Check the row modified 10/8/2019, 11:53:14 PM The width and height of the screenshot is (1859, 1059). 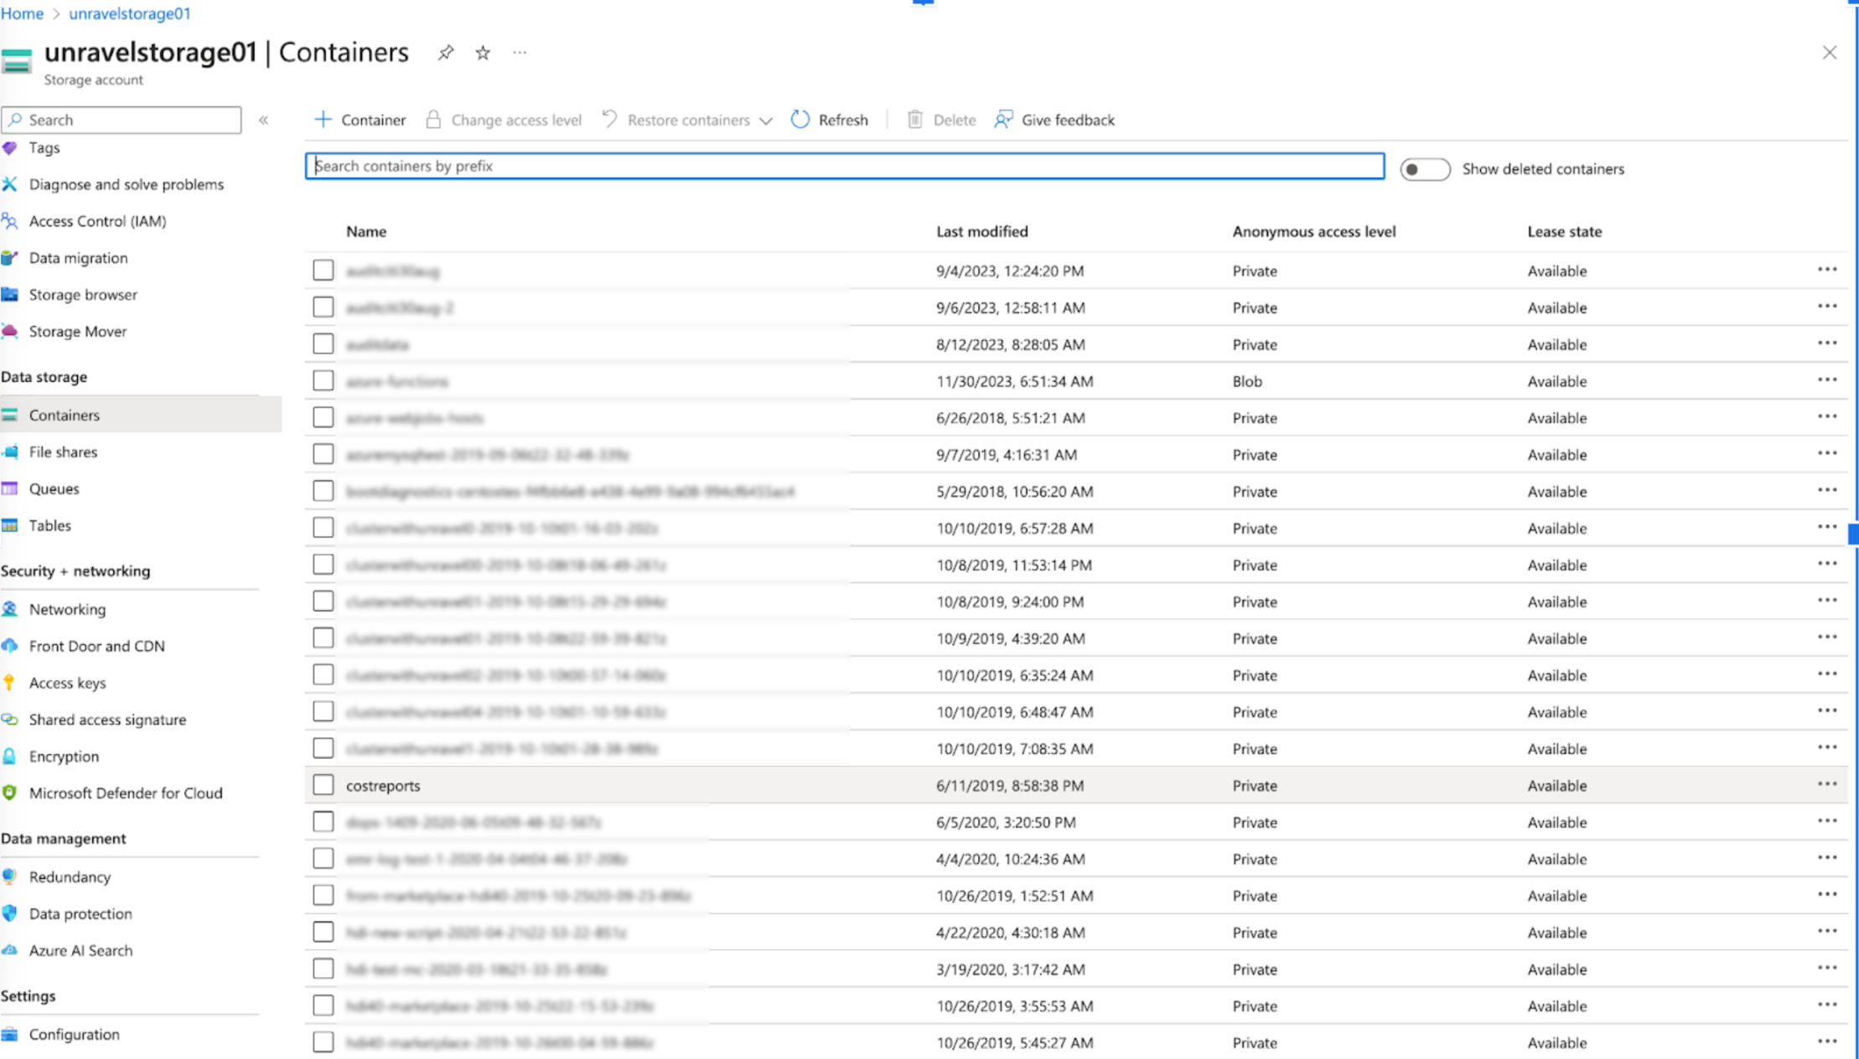(324, 565)
